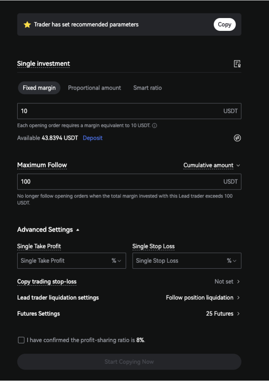Click the star icon in recommended parameters banner
Image resolution: width=269 pixels, height=381 pixels.
click(27, 25)
